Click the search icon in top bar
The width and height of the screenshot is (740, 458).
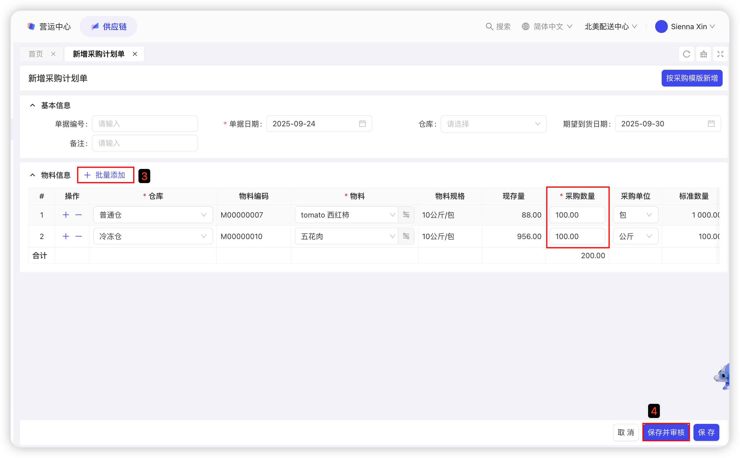(489, 27)
